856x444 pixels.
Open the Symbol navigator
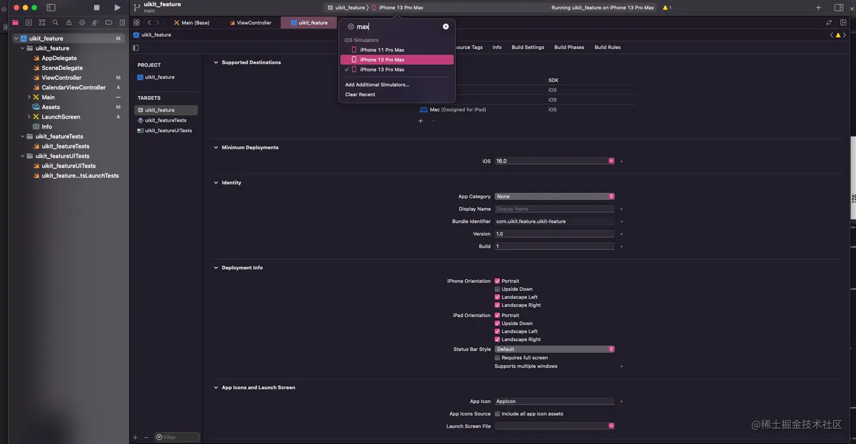click(x=42, y=23)
